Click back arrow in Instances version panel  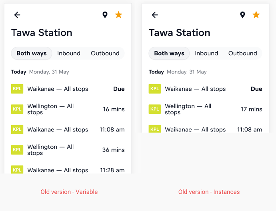click(x=155, y=15)
